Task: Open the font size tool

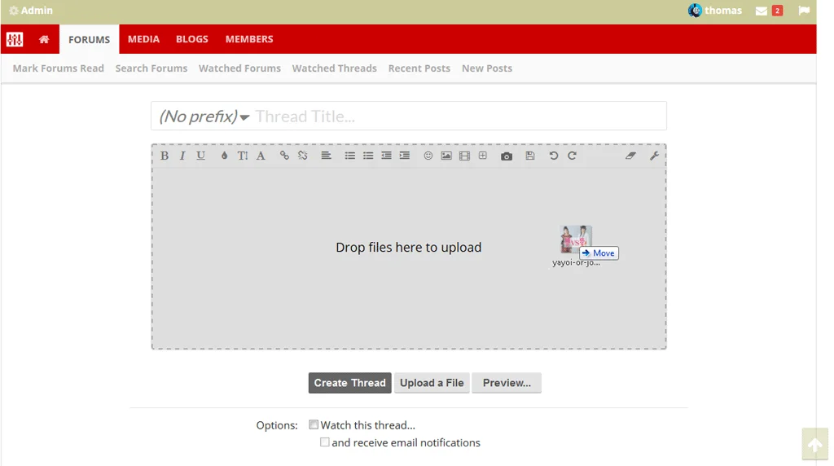Action: 243,156
